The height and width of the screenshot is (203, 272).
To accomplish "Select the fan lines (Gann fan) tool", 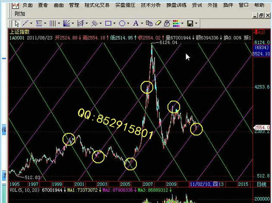I will (x=67, y=23).
